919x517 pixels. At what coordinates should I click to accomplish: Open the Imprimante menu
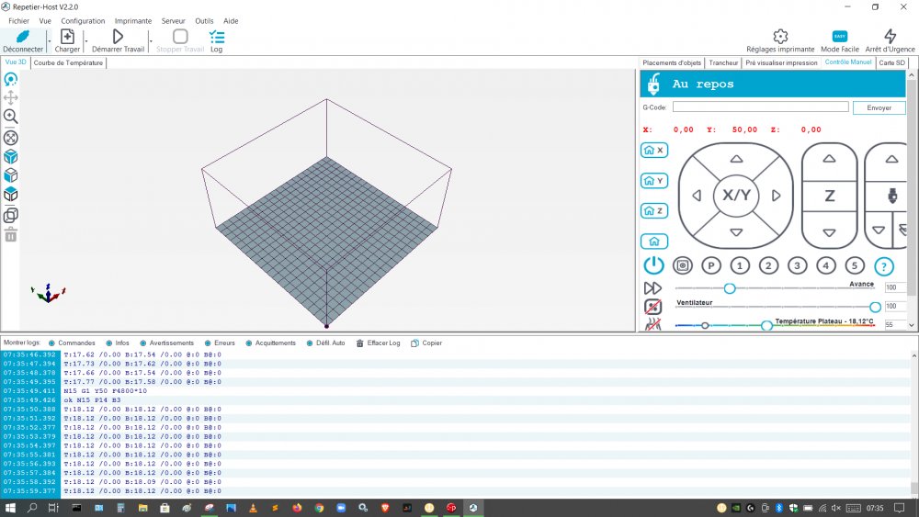click(x=133, y=20)
